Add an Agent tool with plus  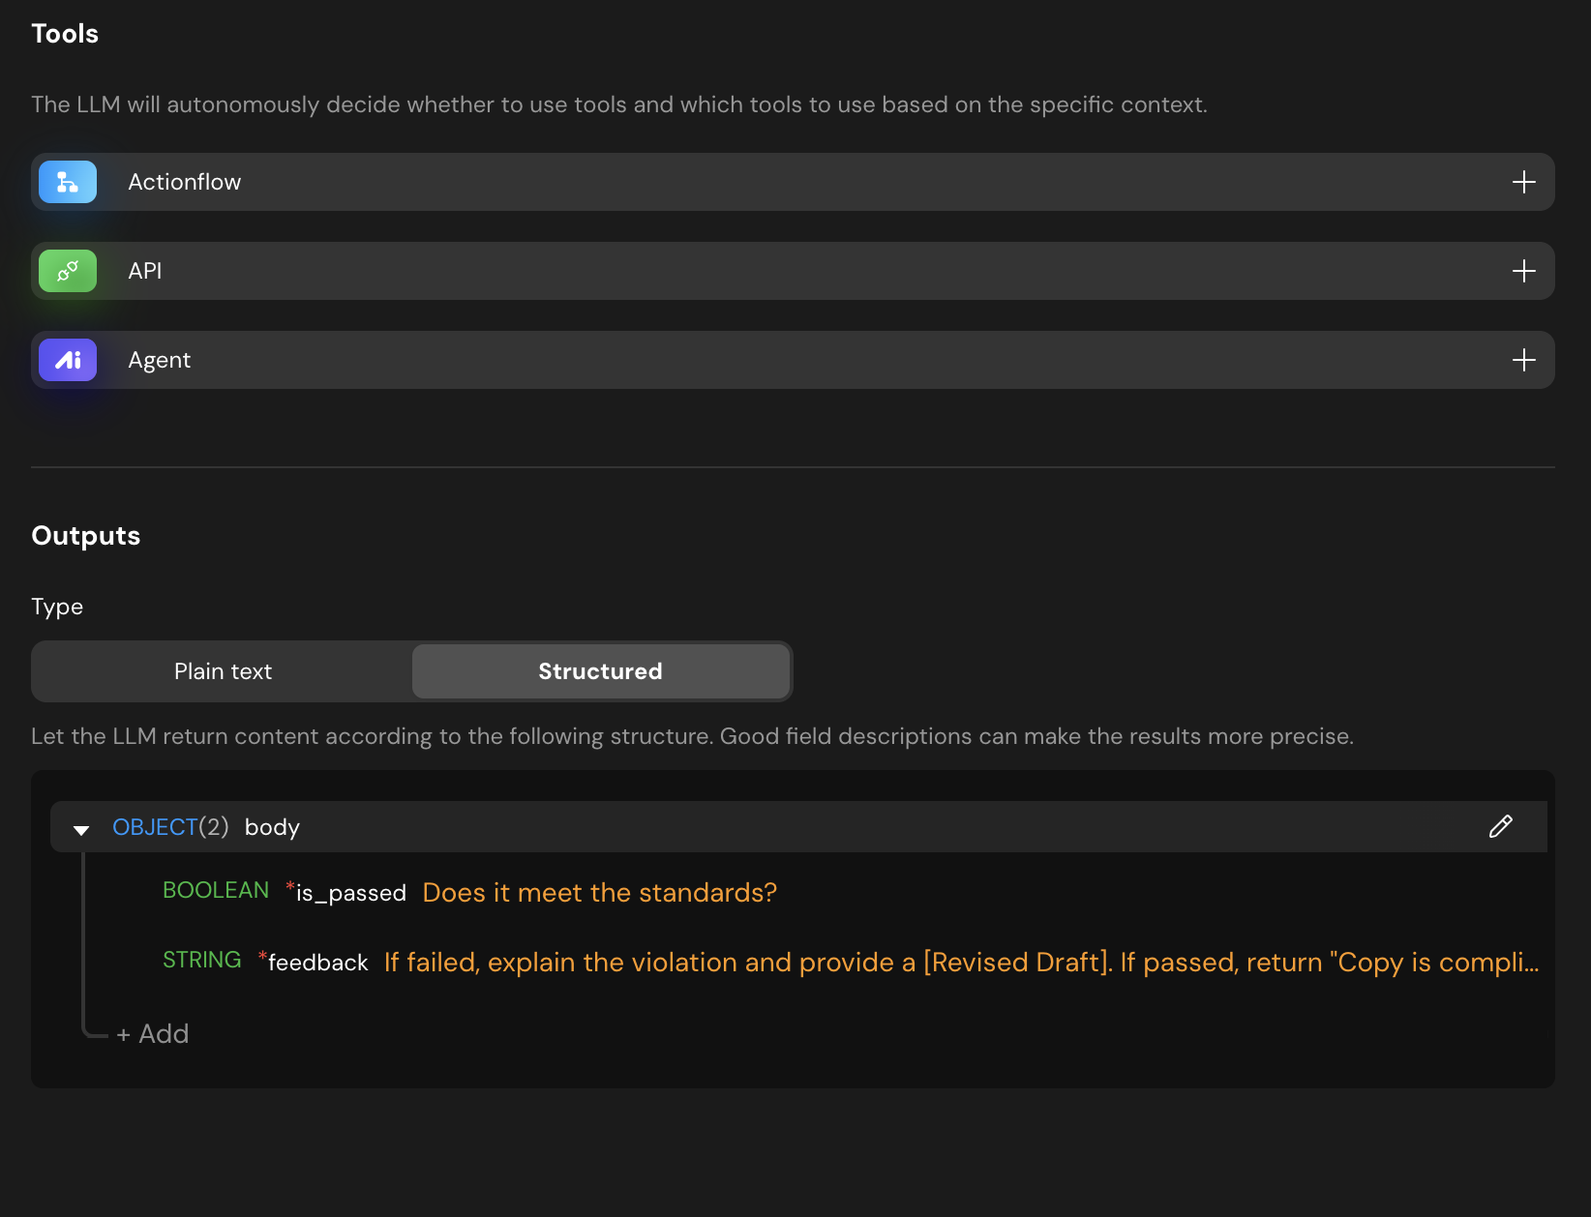[x=1523, y=360]
